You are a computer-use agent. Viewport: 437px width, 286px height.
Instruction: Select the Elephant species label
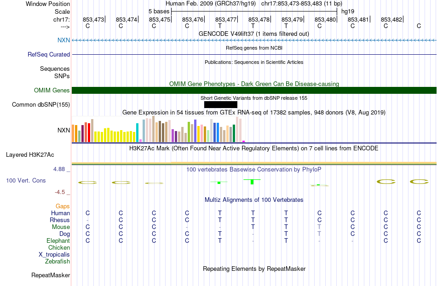point(58,240)
